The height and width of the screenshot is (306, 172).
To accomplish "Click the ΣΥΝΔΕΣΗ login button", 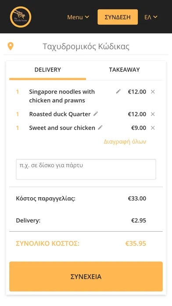I will [x=118, y=17].
